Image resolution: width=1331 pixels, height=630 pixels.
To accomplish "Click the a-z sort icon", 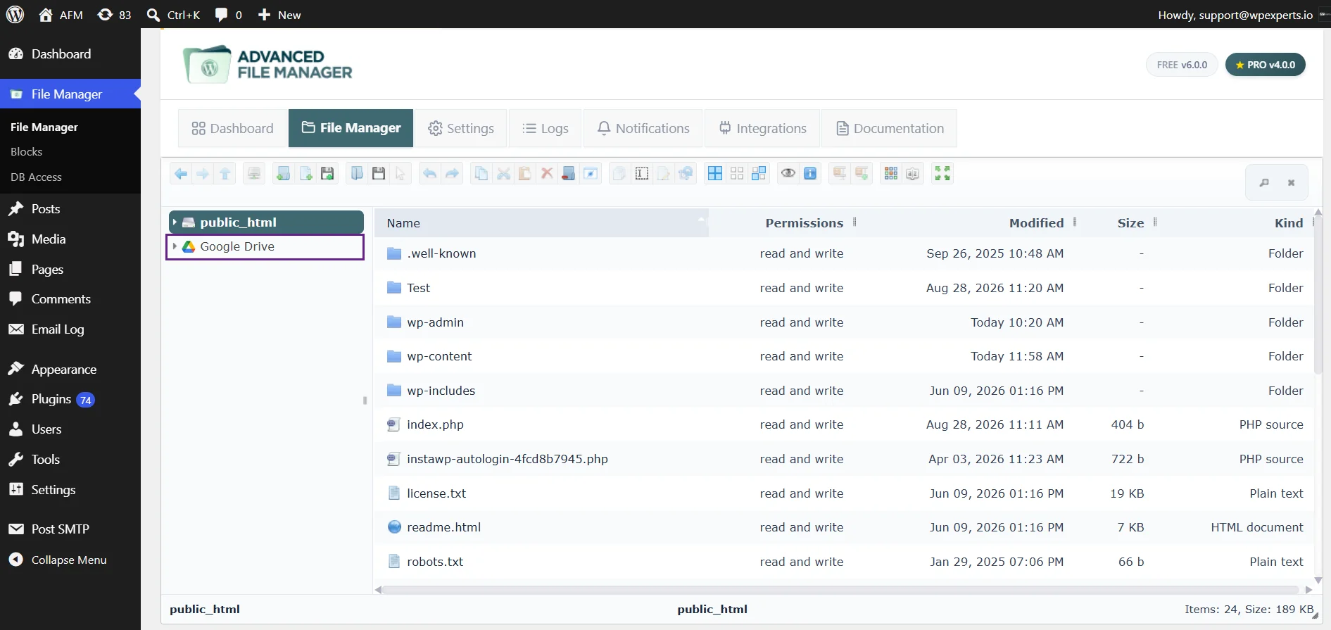I will 913,173.
